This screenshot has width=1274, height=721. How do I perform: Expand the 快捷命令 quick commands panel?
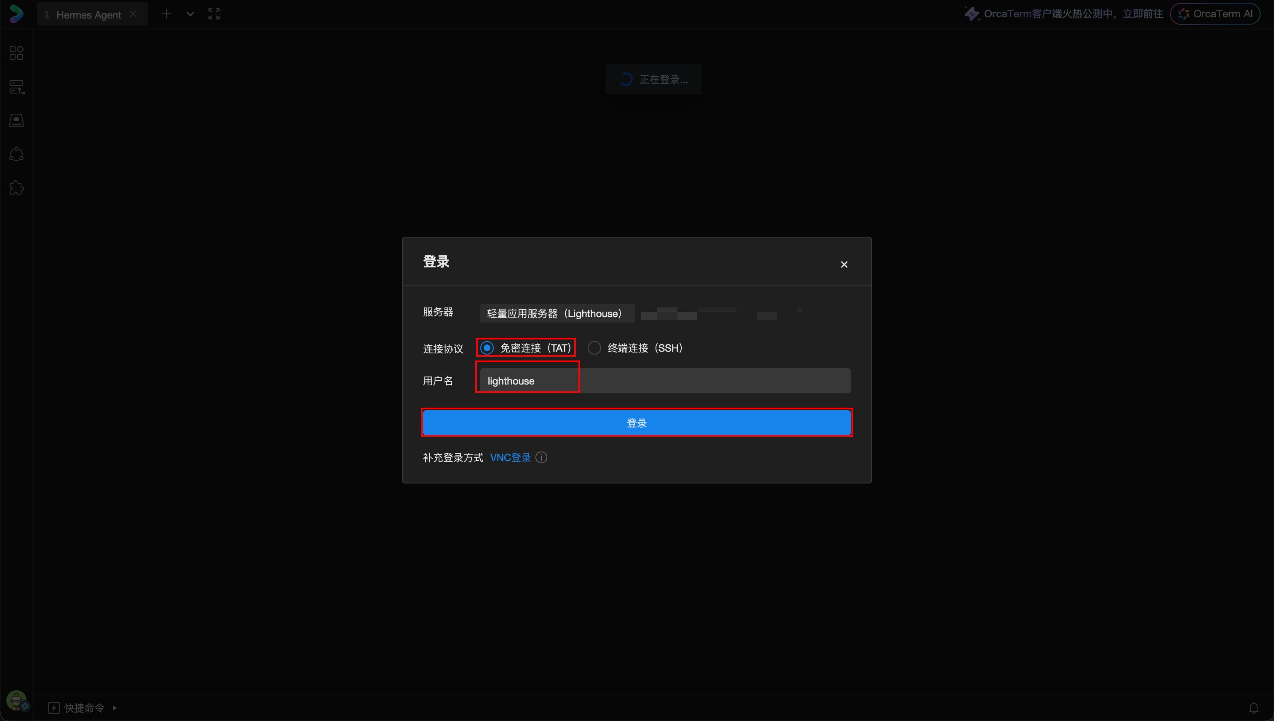(83, 707)
